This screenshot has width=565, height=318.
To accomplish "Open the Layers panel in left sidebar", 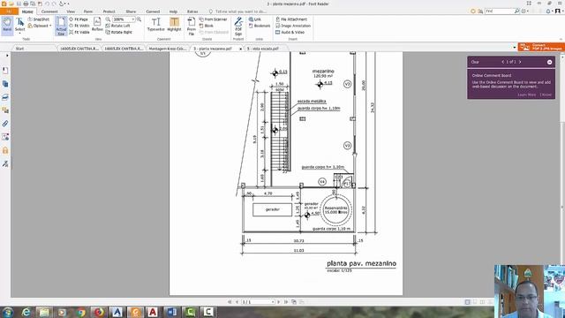I will (x=5, y=97).
